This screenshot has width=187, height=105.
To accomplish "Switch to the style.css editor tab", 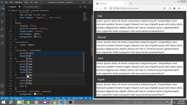I will pos(14,7).
